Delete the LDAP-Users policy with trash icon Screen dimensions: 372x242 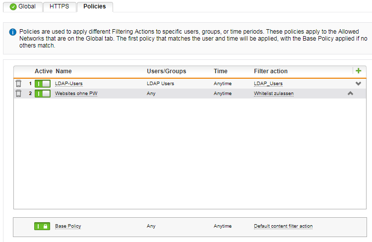pos(18,83)
